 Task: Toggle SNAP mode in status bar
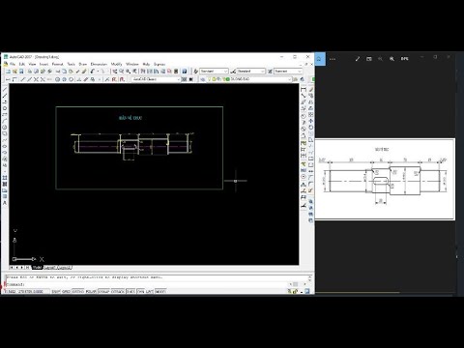click(x=56, y=291)
